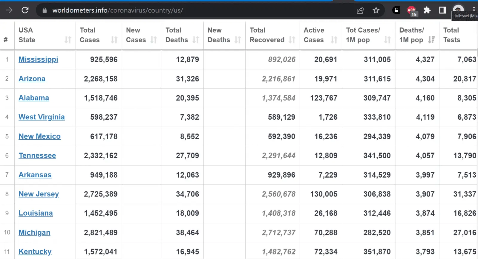This screenshot has height=259, width=478.
Task: Bookmark this page with the star icon
Action: (376, 10)
